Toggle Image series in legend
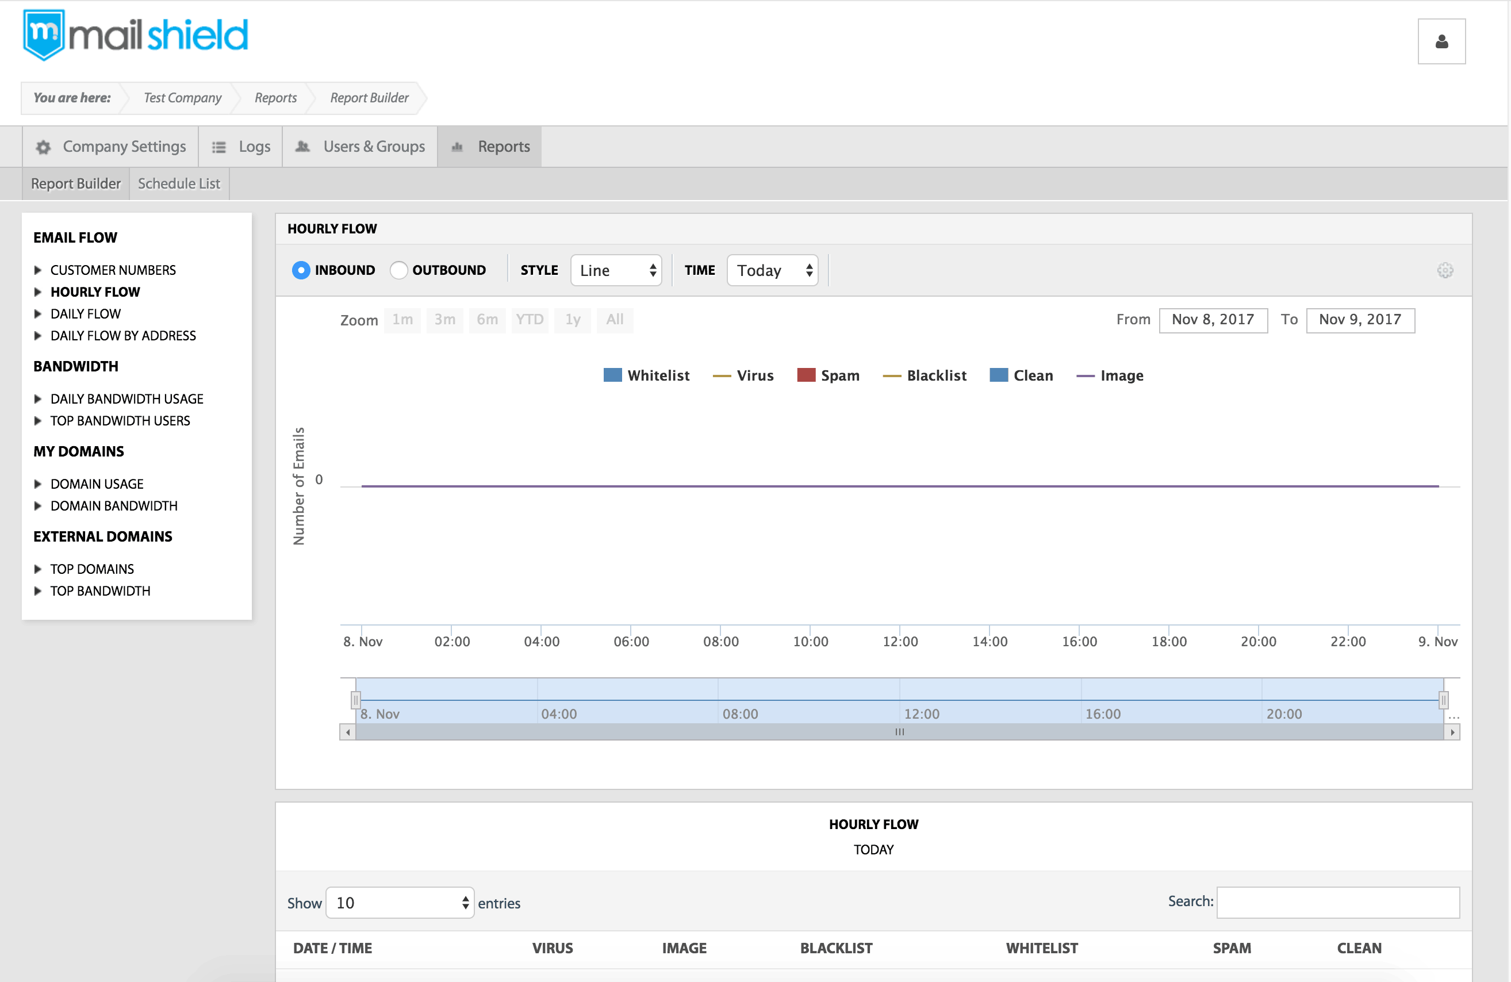Viewport: 1511px width, 982px height. 1110,375
